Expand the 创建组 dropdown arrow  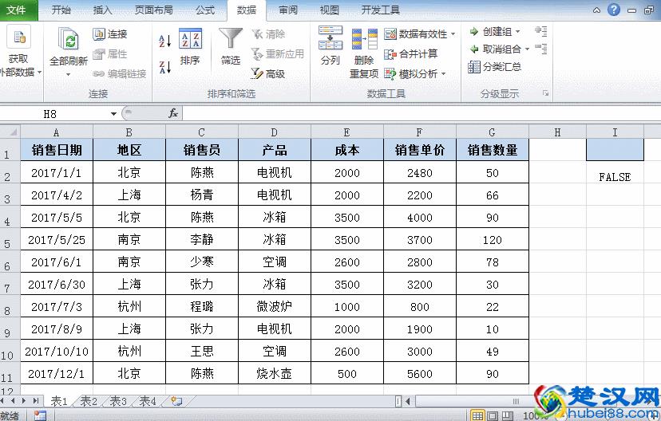[517, 32]
